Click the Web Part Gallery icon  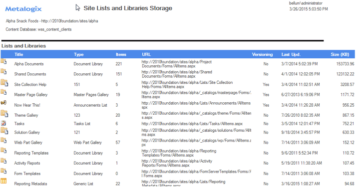tap(3, 140)
